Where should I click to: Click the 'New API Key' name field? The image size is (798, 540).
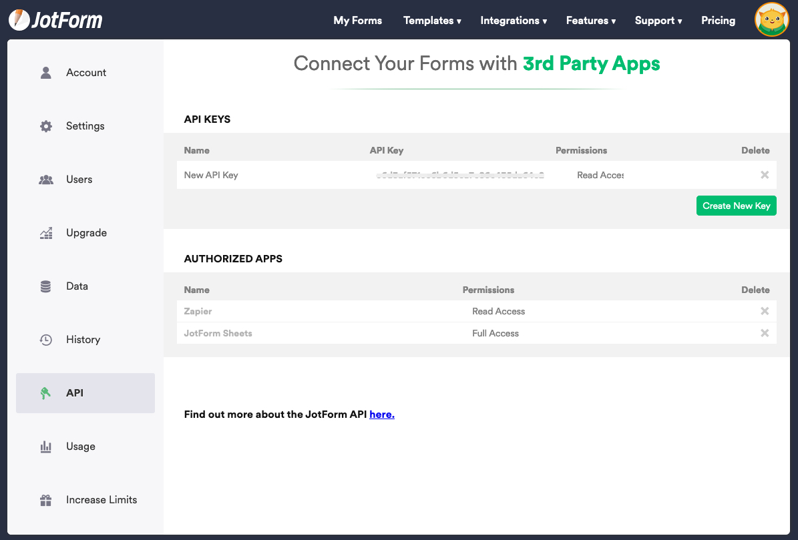click(x=211, y=175)
